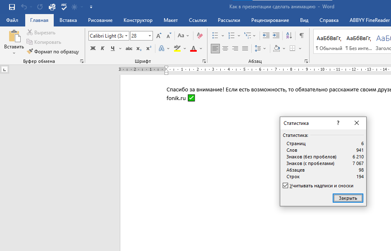Open help with the ? in Статистика dialog
The width and height of the screenshot is (391, 251).
point(338,123)
